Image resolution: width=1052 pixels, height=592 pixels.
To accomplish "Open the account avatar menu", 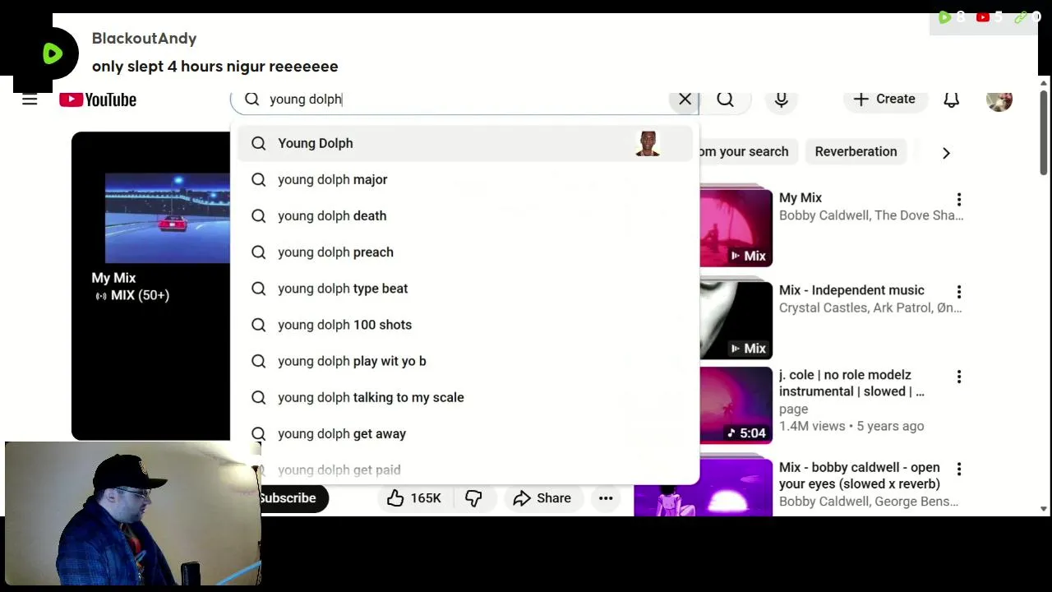I will [999, 99].
